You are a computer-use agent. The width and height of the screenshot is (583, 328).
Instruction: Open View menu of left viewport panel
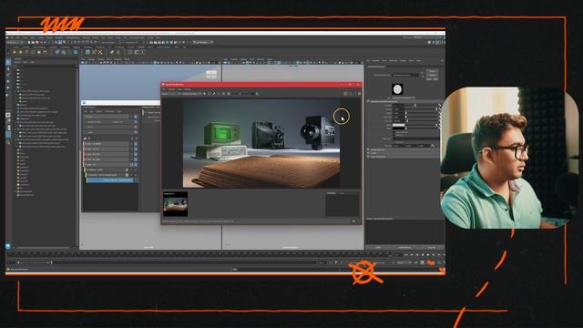[83, 59]
